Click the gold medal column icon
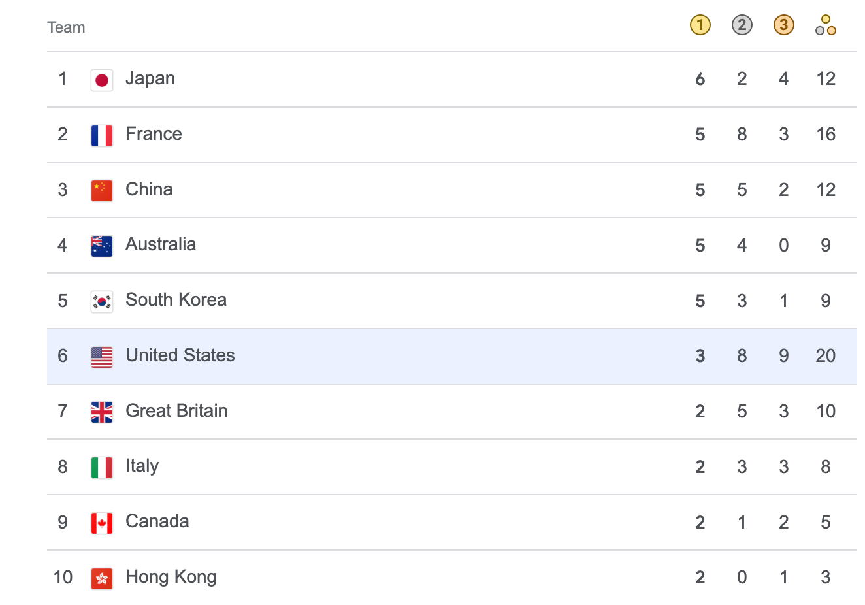Viewport: 865px width, 605px height. tap(700, 25)
